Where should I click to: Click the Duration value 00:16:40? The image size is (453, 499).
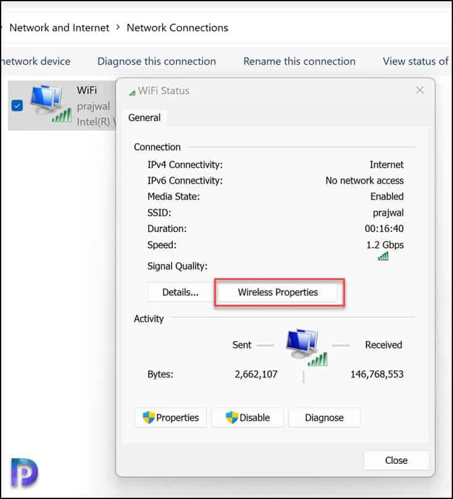click(384, 228)
